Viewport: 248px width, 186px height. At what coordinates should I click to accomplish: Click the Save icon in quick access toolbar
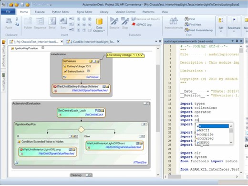[22, 4]
